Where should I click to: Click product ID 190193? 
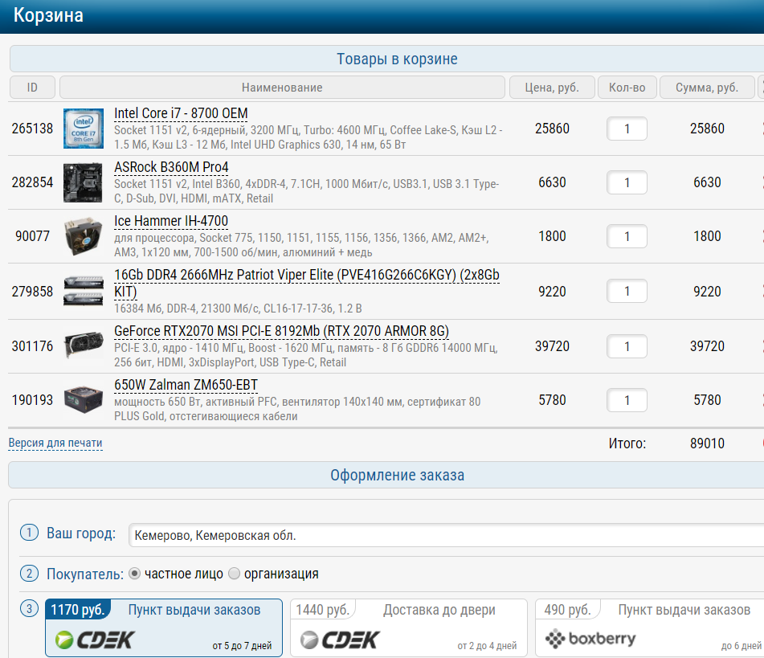tap(32, 400)
